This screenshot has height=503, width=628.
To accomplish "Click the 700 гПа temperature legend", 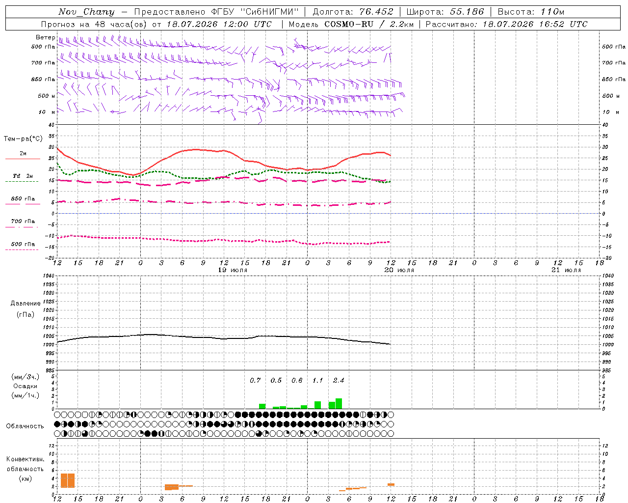I will 23,224.
